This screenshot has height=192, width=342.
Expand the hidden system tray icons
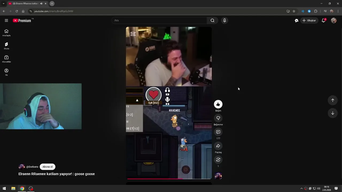coord(302,189)
